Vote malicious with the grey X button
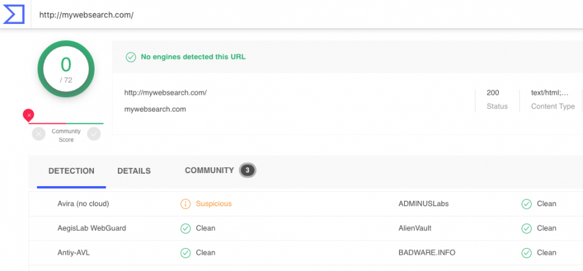583x271 pixels. 39,134
